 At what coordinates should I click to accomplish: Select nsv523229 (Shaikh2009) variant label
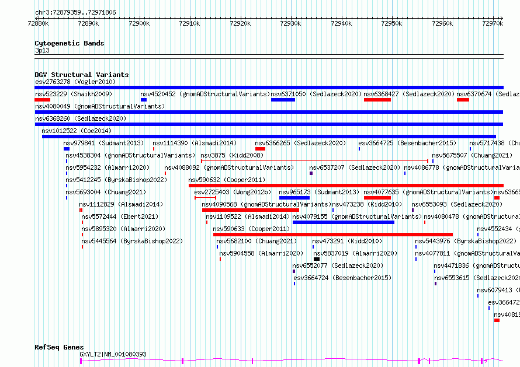74,94
